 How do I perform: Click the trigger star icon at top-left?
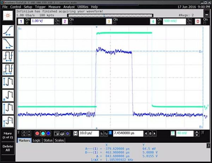pyautogui.click(x=7, y=16)
